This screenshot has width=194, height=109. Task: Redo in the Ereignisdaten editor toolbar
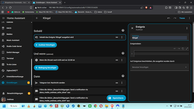click(179, 49)
